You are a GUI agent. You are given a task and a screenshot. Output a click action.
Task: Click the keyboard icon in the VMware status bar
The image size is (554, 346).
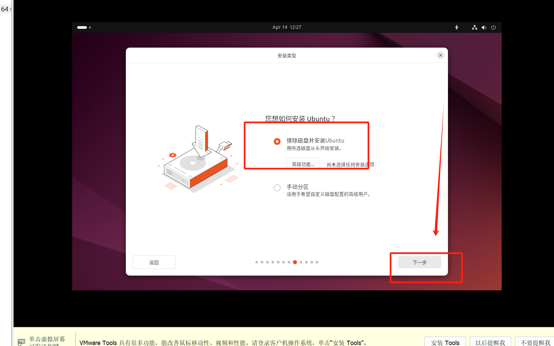pos(21,342)
